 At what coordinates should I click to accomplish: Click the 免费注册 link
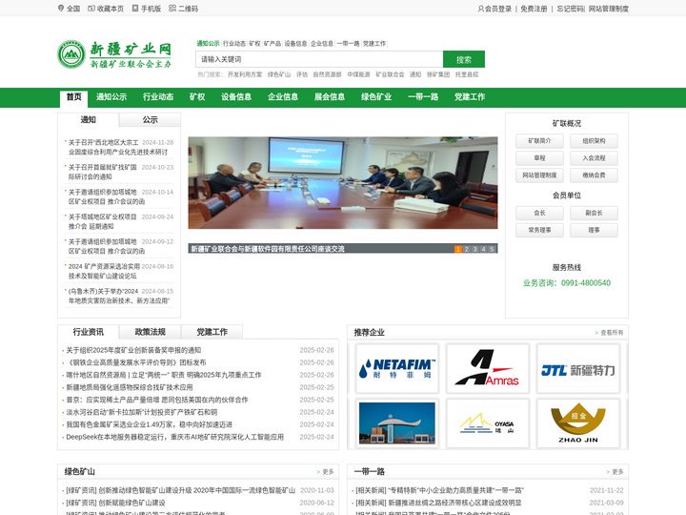pyautogui.click(x=534, y=9)
